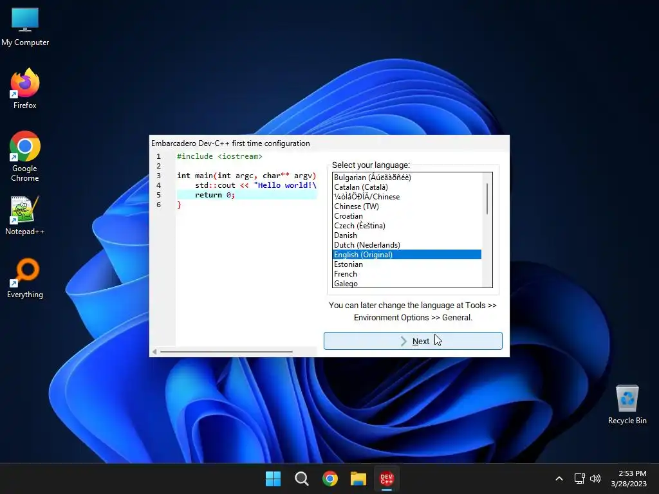Open volume control tray icon
Image resolution: width=659 pixels, height=494 pixels.
pos(595,479)
